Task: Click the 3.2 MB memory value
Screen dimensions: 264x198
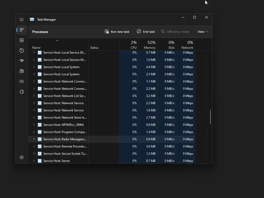Action: [151, 96]
